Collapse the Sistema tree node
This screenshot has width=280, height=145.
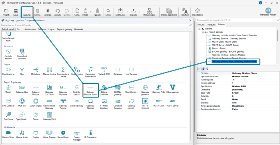pyautogui.click(x=200, y=29)
